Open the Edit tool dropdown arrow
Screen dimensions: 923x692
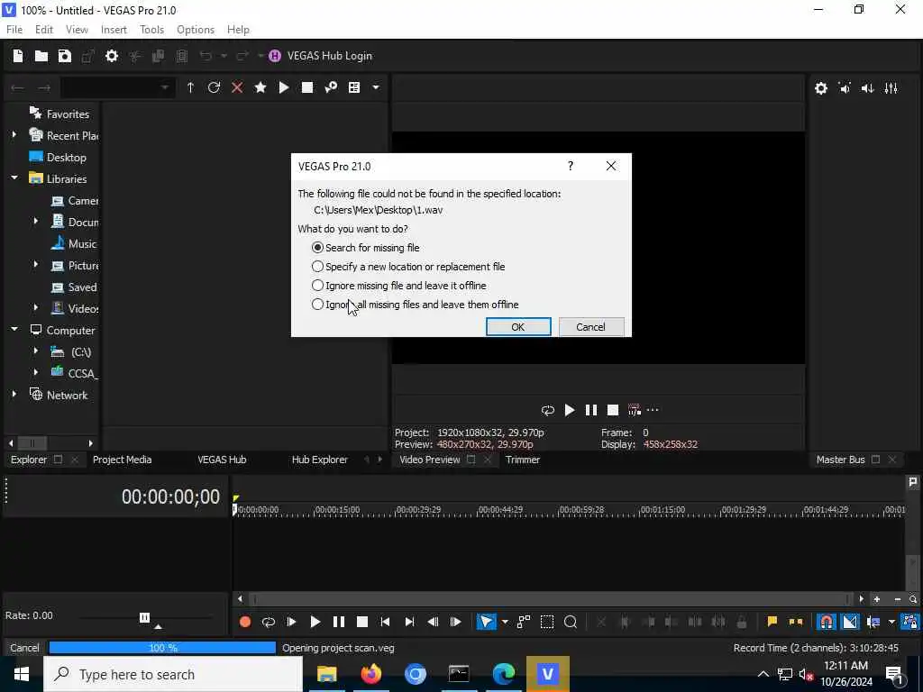point(505,622)
